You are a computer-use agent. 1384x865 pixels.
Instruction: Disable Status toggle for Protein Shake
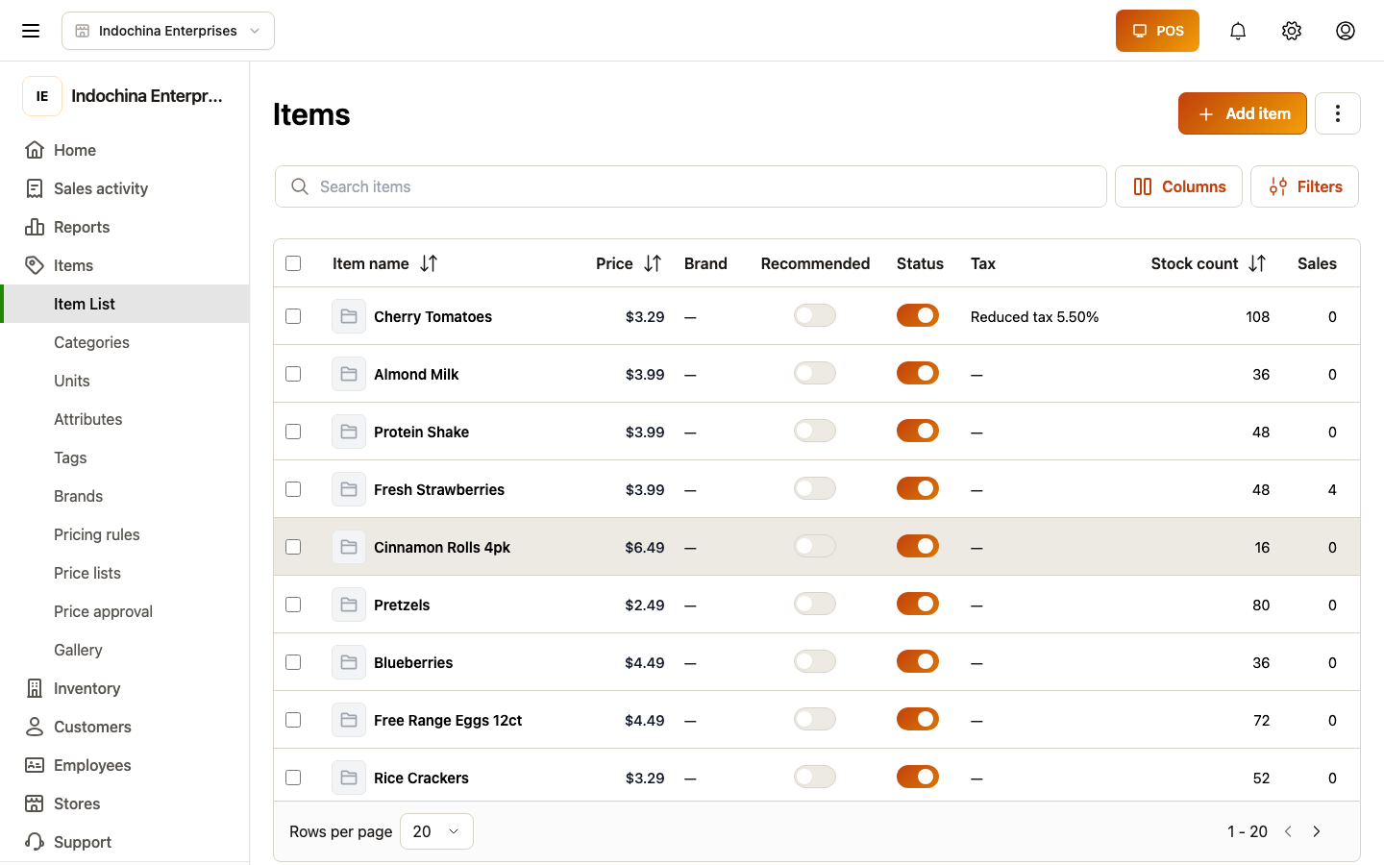pos(918,431)
